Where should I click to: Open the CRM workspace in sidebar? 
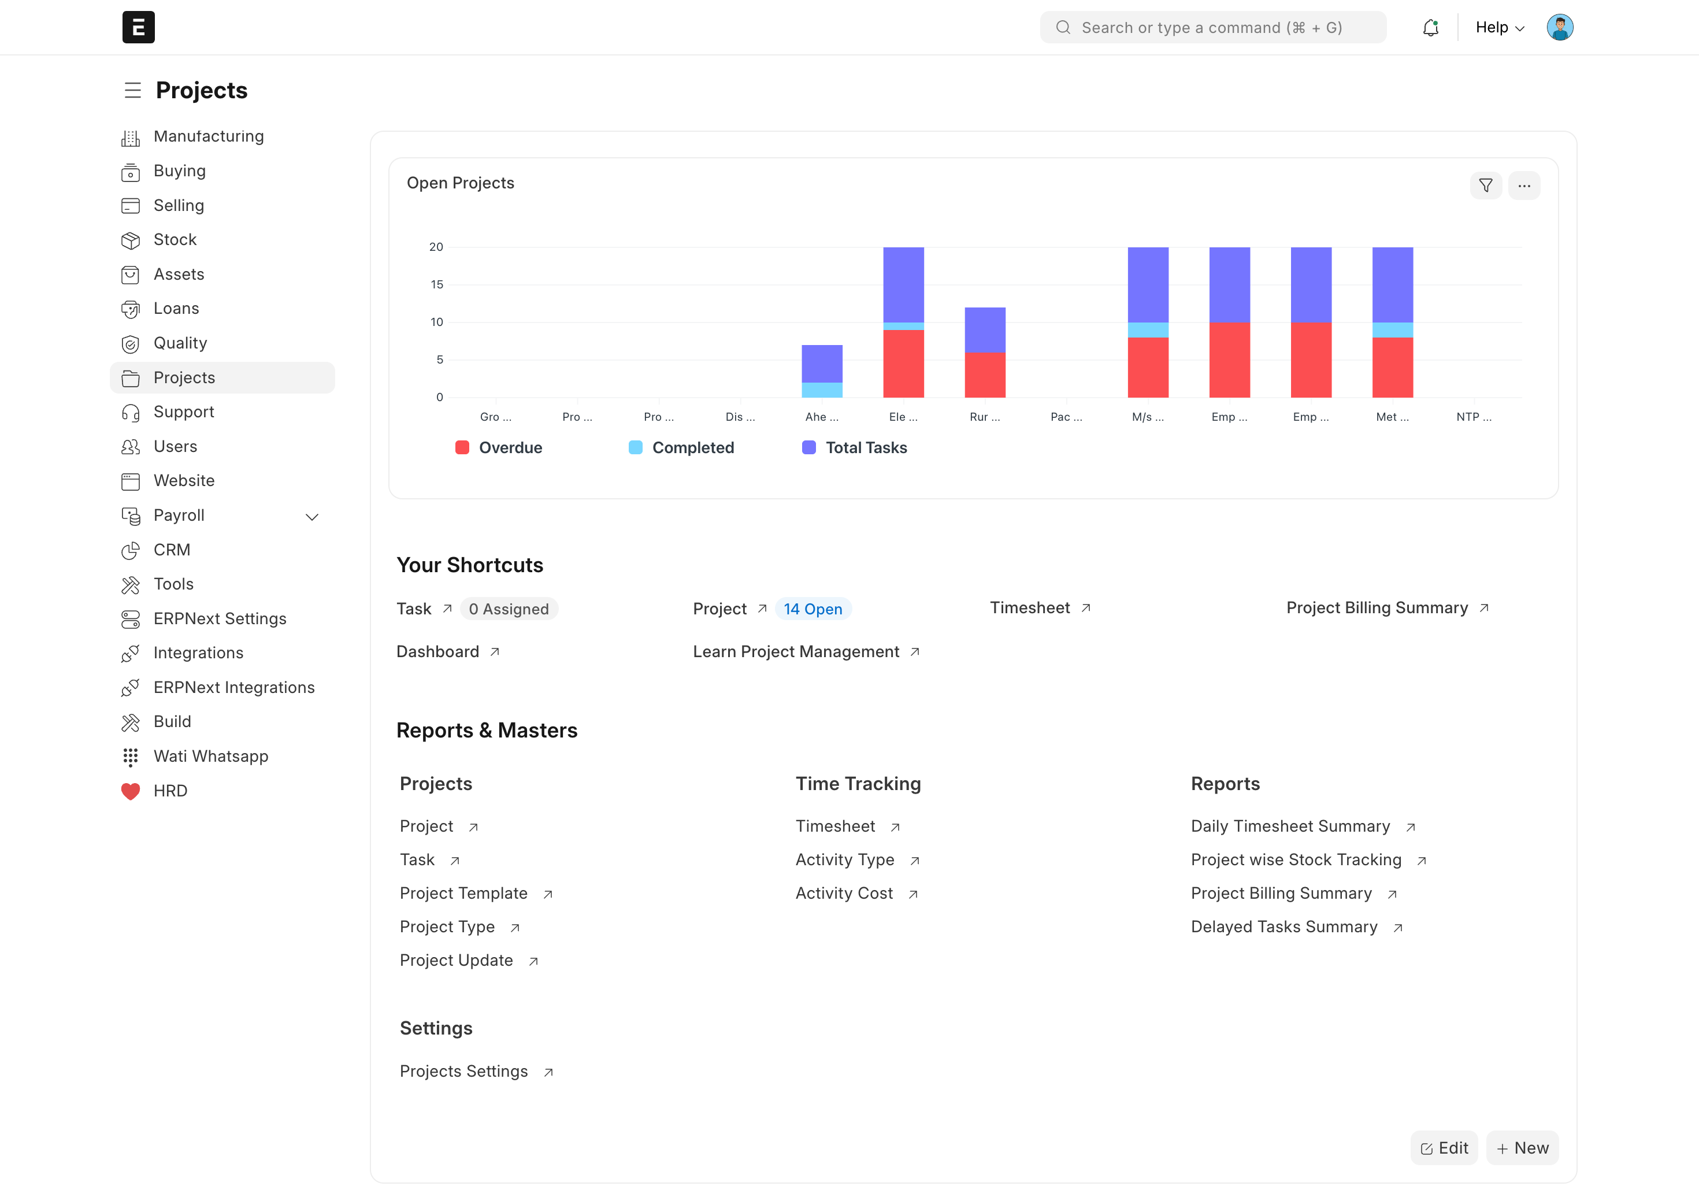(172, 550)
